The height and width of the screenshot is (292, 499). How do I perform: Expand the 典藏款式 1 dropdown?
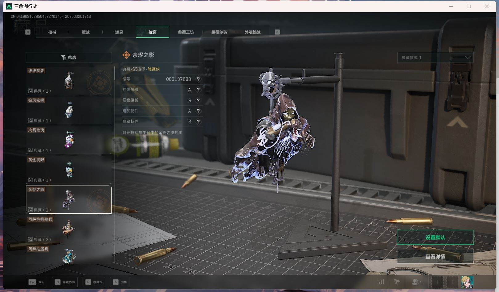point(435,58)
